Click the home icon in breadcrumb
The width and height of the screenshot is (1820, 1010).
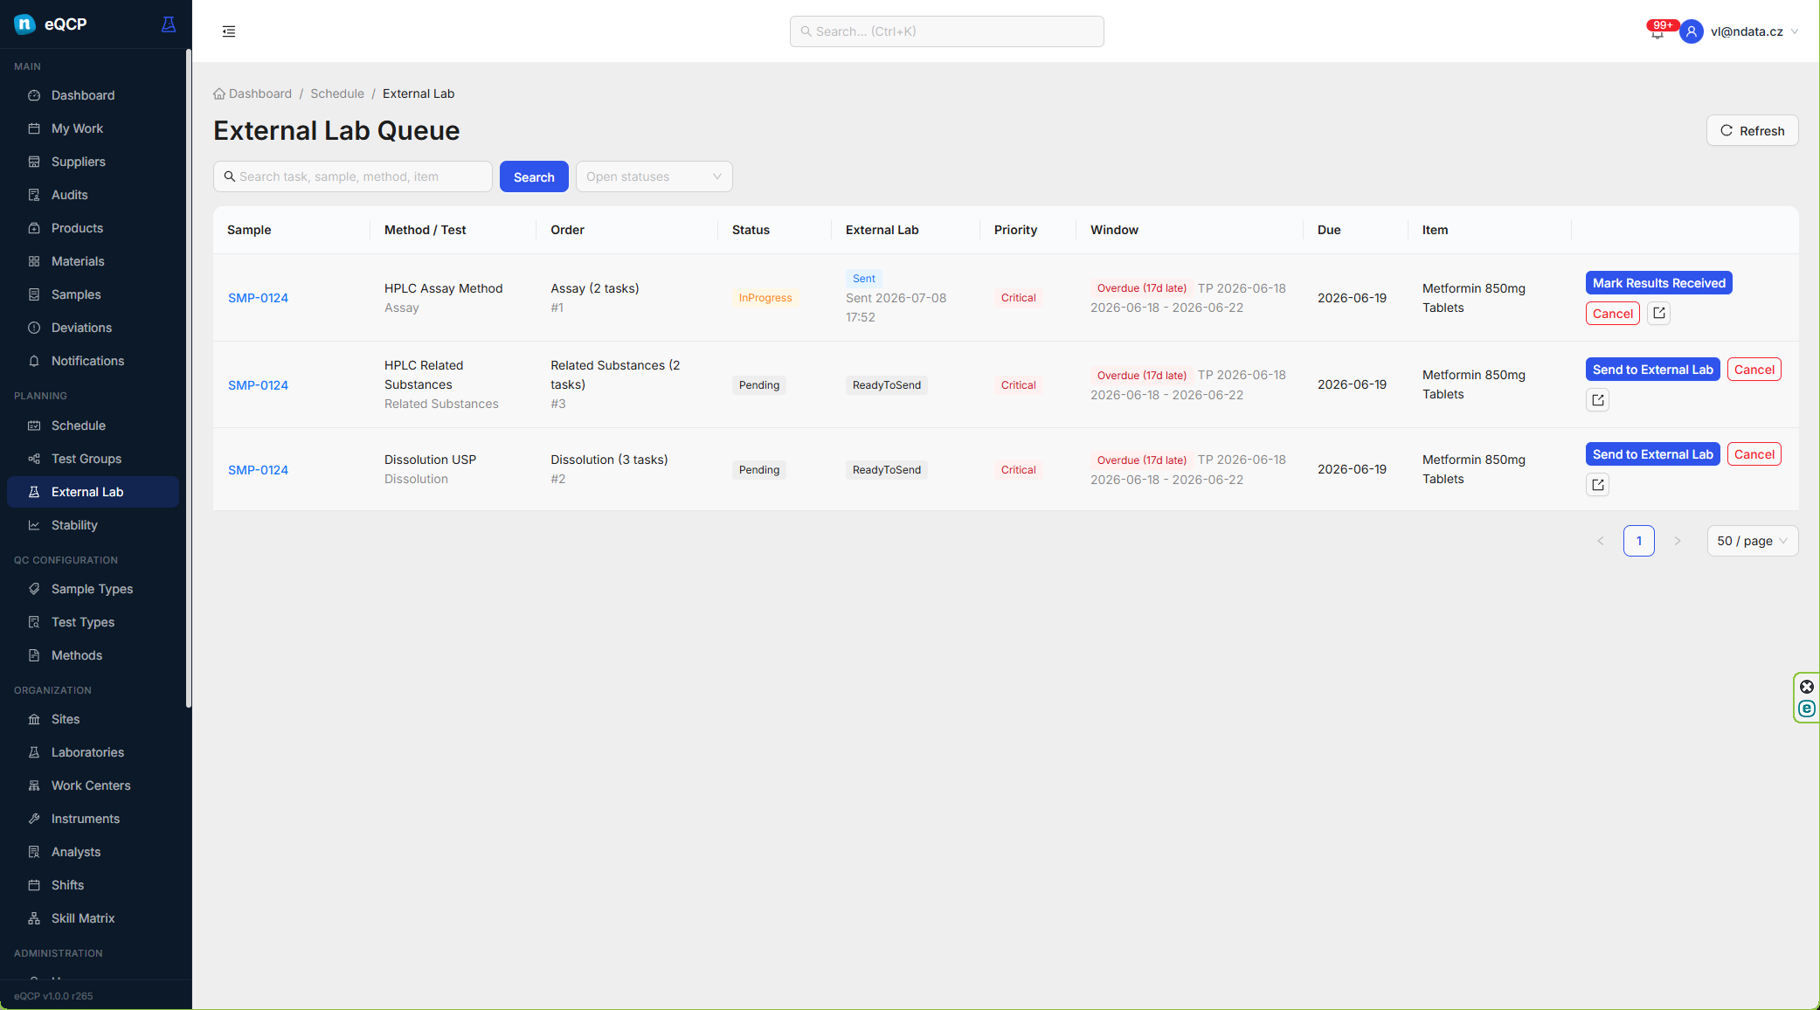click(x=219, y=93)
